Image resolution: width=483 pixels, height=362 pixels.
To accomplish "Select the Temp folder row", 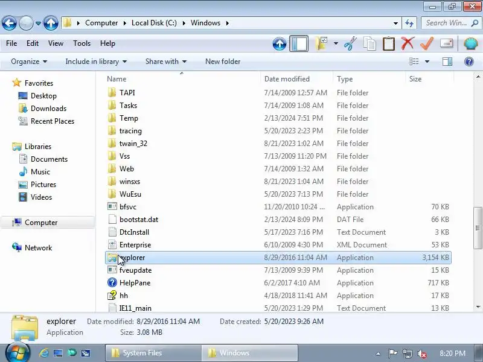I will tap(278, 118).
